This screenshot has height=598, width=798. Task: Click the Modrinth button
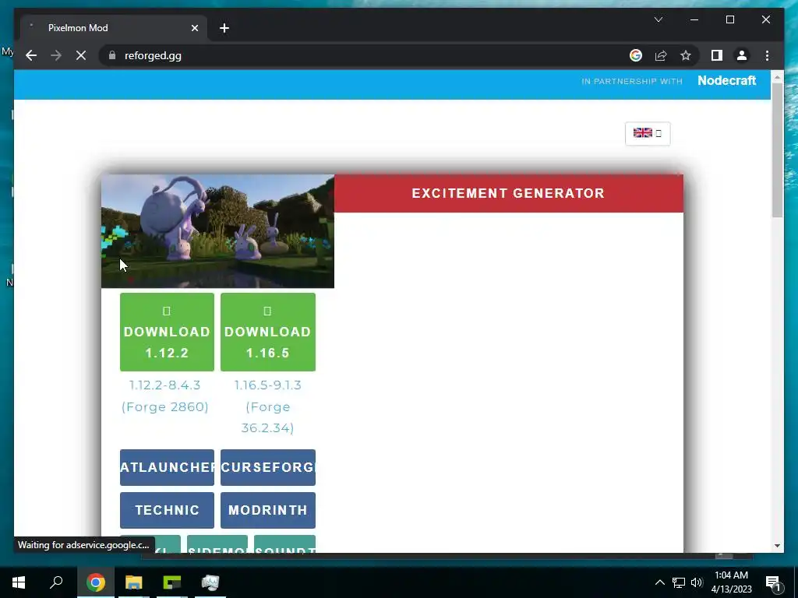point(268,510)
